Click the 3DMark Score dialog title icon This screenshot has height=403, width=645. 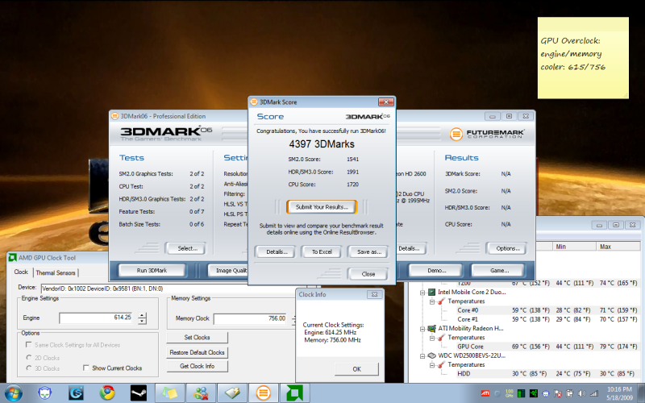[254, 102]
